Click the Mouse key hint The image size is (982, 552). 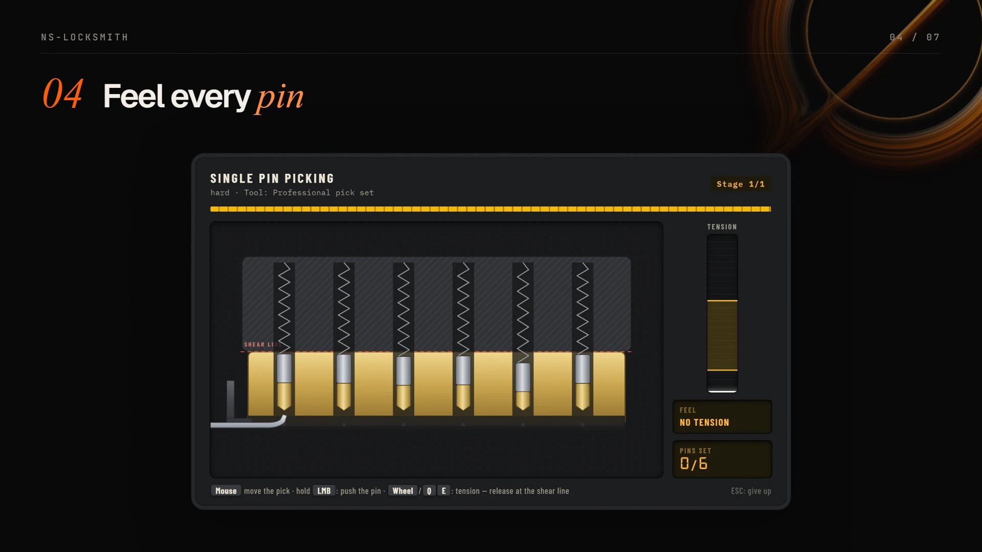226,491
